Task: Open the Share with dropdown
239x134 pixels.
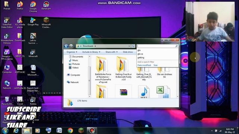Action: [x=112, y=52]
